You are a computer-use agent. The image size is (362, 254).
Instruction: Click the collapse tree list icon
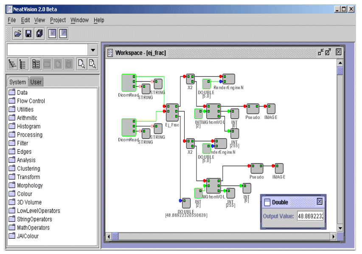coord(23,64)
